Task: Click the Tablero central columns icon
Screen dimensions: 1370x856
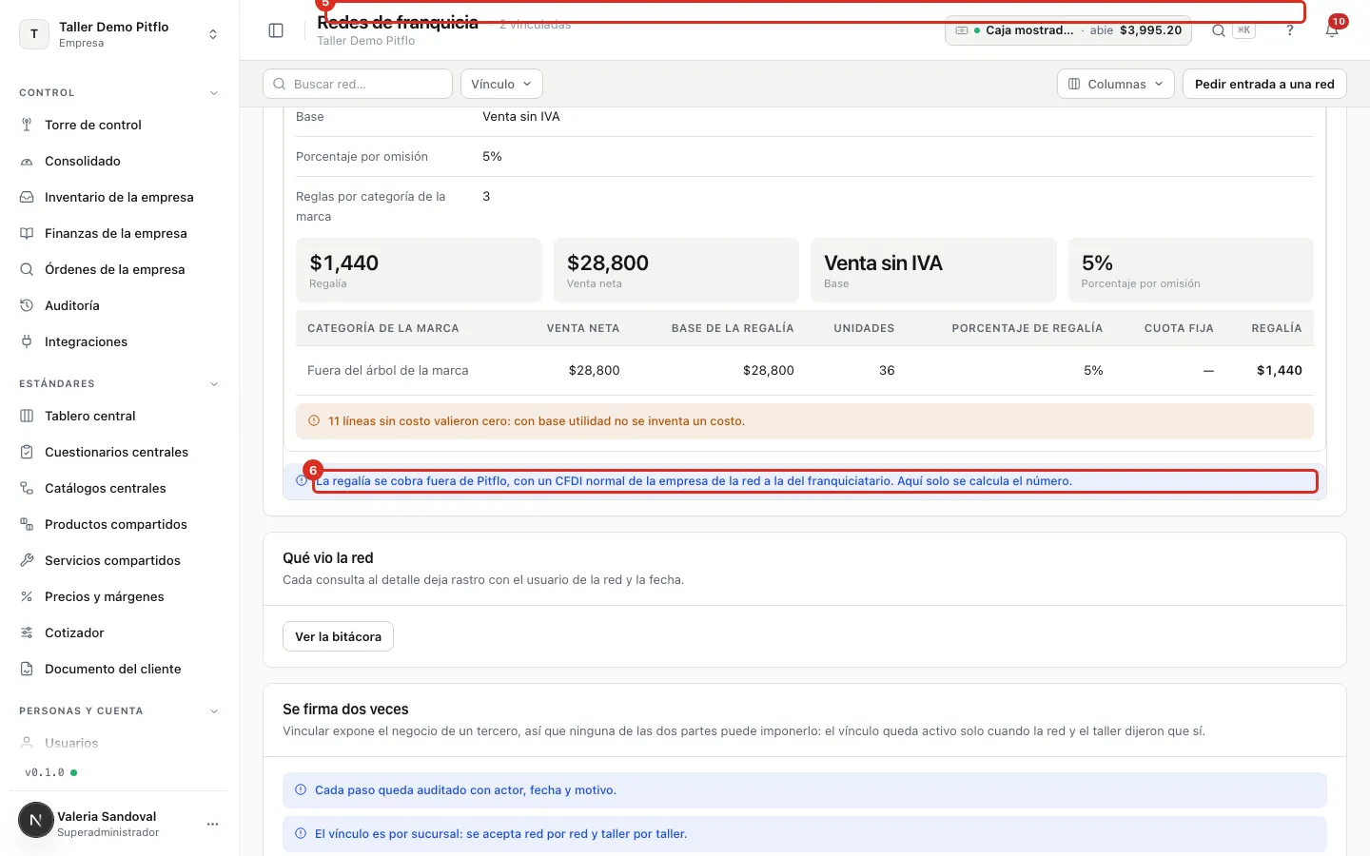Action: [x=27, y=416]
